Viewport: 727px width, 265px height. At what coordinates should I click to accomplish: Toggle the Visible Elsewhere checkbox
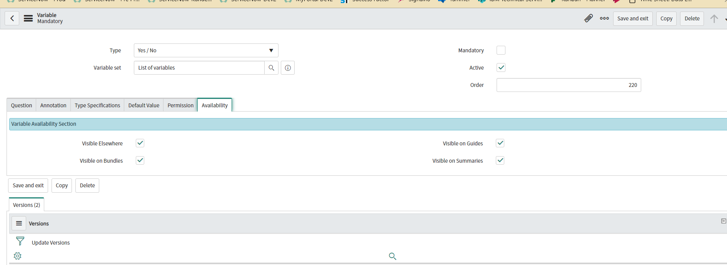click(140, 143)
